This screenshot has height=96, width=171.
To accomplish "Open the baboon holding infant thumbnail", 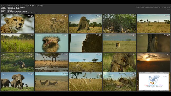I will pyautogui.click(x=120, y=62).
